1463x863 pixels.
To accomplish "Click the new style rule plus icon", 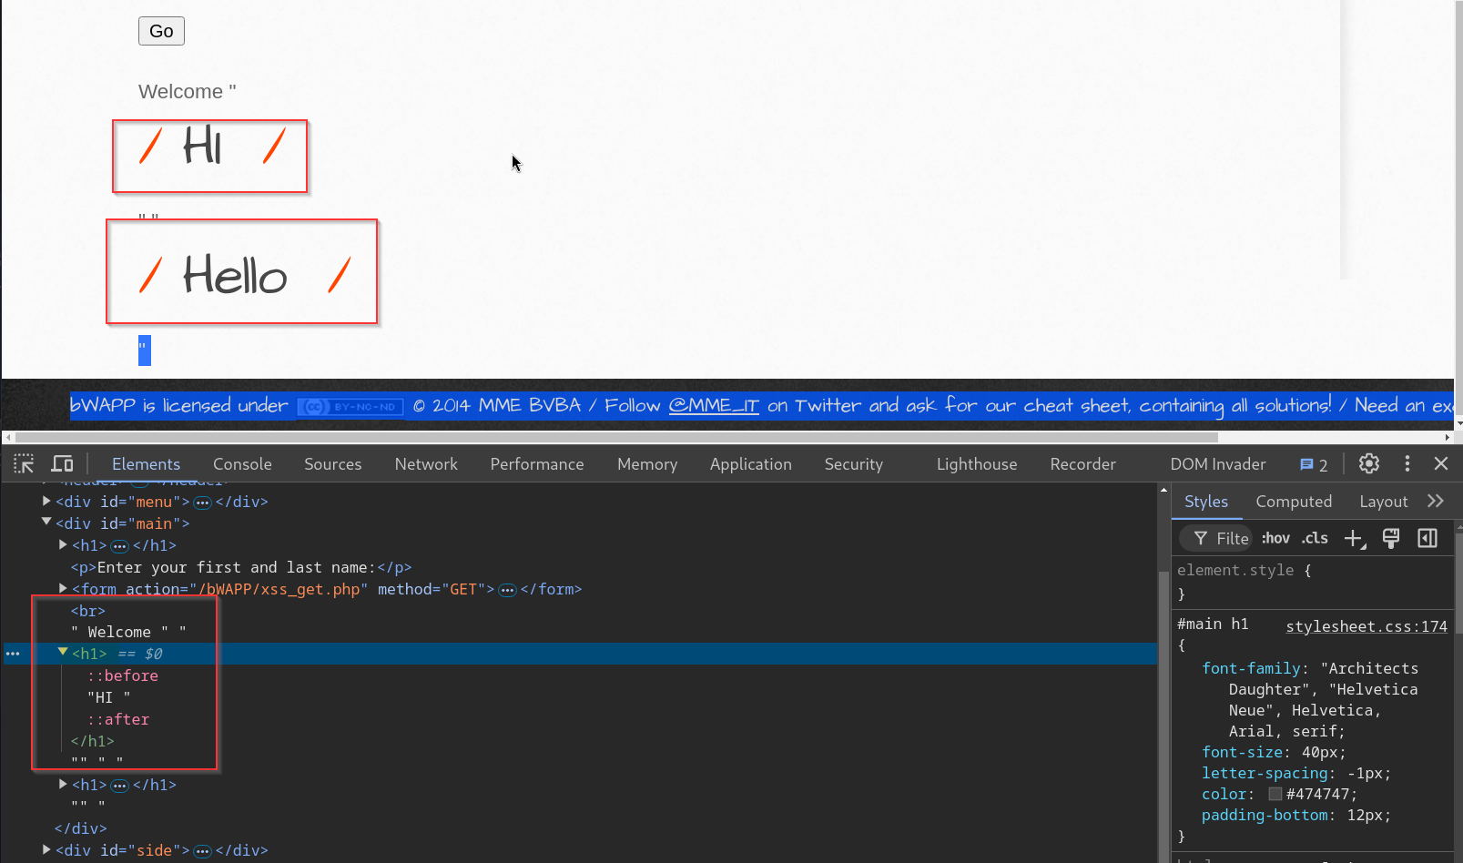I will [x=1354, y=539].
